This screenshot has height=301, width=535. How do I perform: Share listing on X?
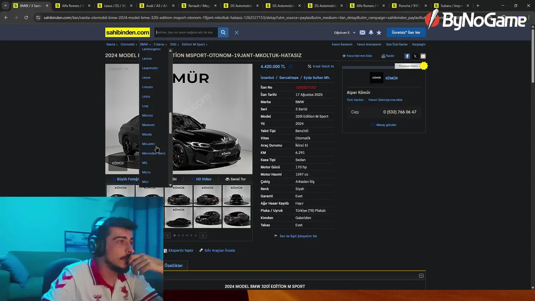pos(415,56)
